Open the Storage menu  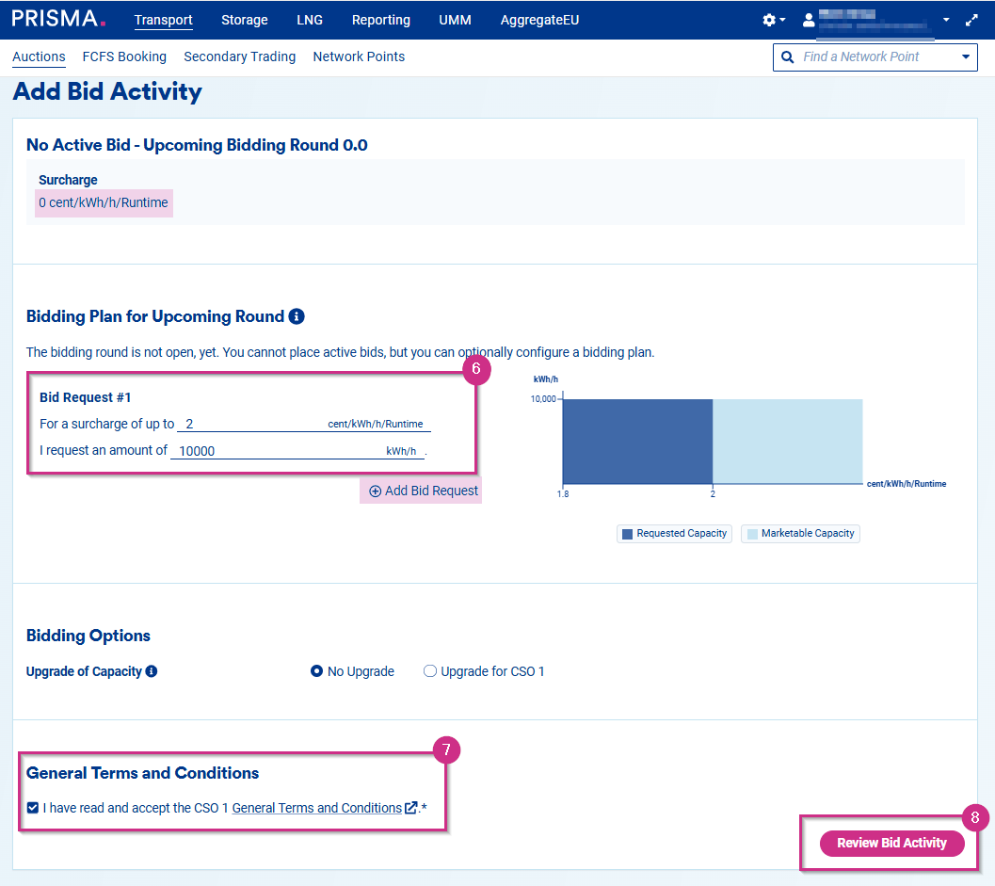[x=244, y=20]
